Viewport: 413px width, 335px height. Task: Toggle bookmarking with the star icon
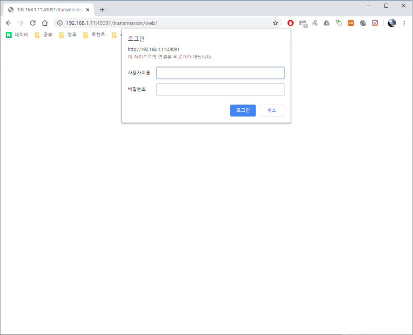click(x=275, y=23)
